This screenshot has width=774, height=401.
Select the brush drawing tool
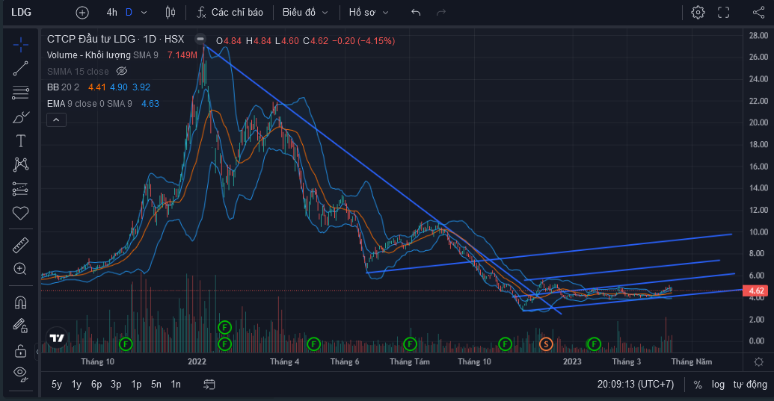tap(20, 117)
